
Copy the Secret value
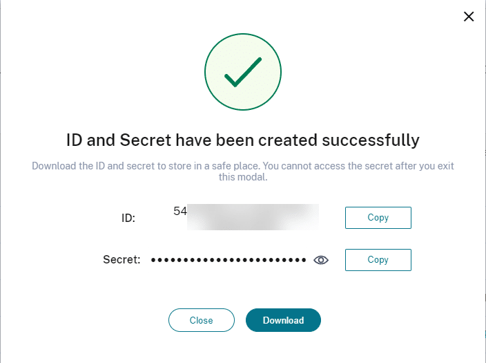coord(378,260)
